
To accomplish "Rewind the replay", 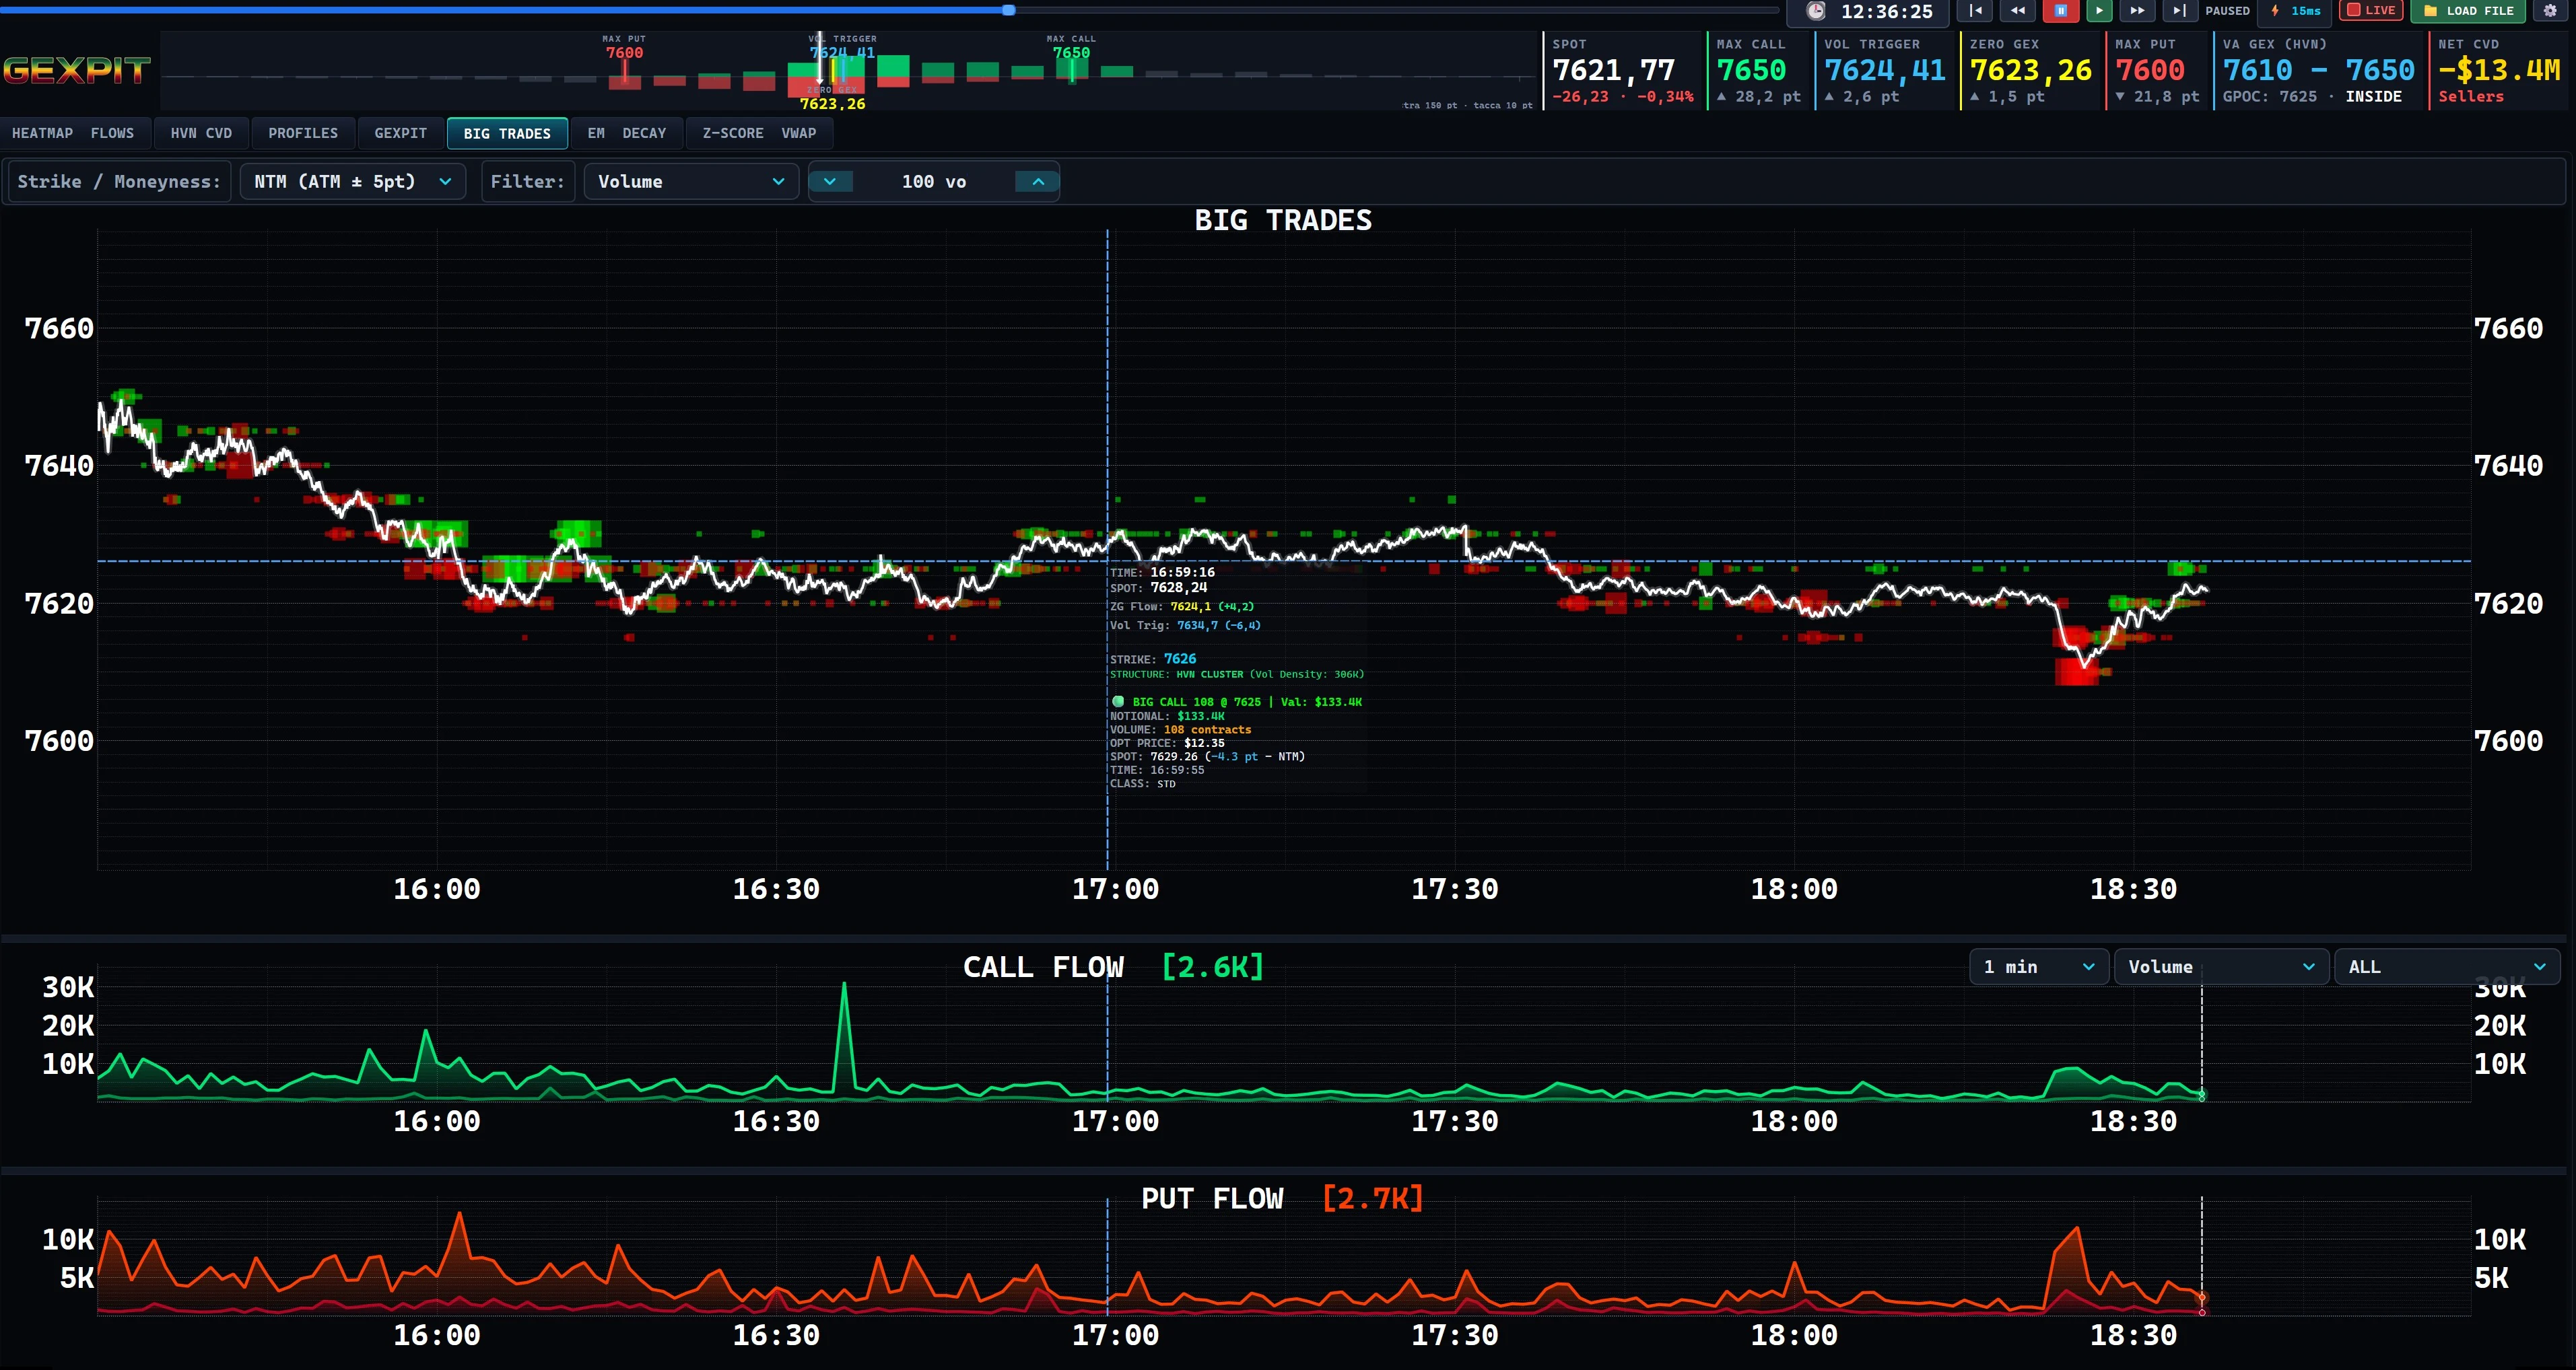I will tap(2017, 11).
